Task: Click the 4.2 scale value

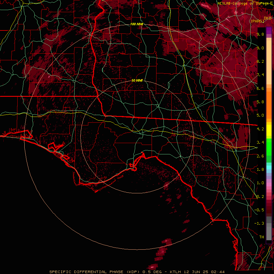Action: tap(260, 129)
